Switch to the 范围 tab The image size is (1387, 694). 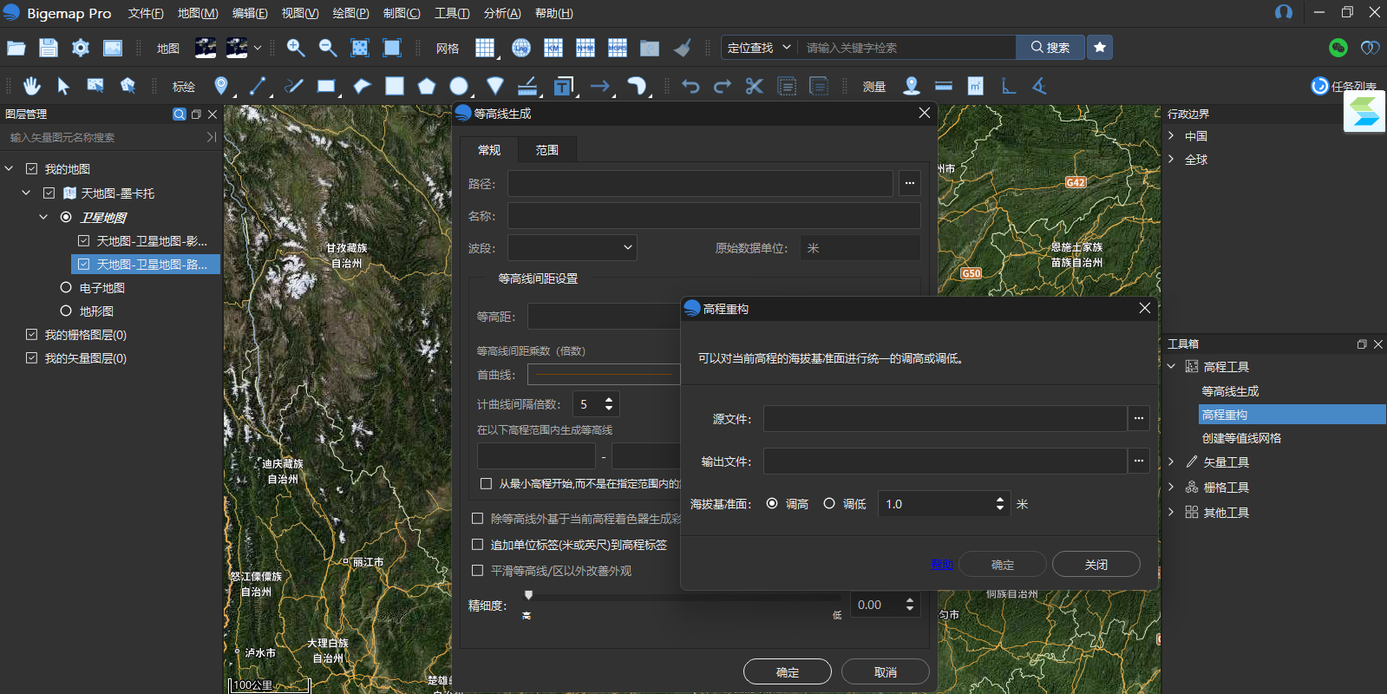546,150
